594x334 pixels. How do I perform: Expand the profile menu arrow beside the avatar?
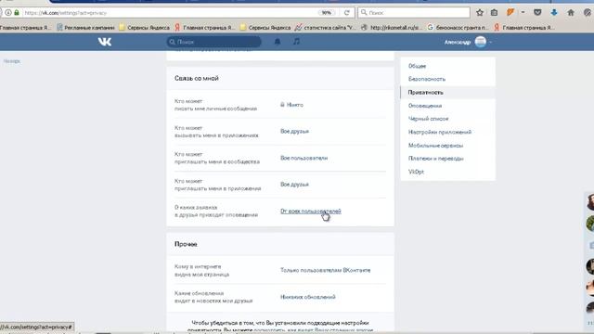point(490,42)
